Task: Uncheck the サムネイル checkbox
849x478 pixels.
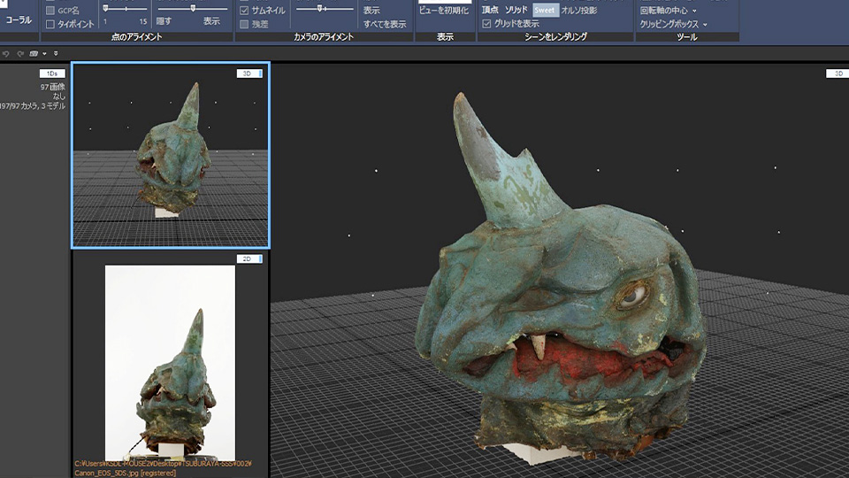Action: [245, 11]
